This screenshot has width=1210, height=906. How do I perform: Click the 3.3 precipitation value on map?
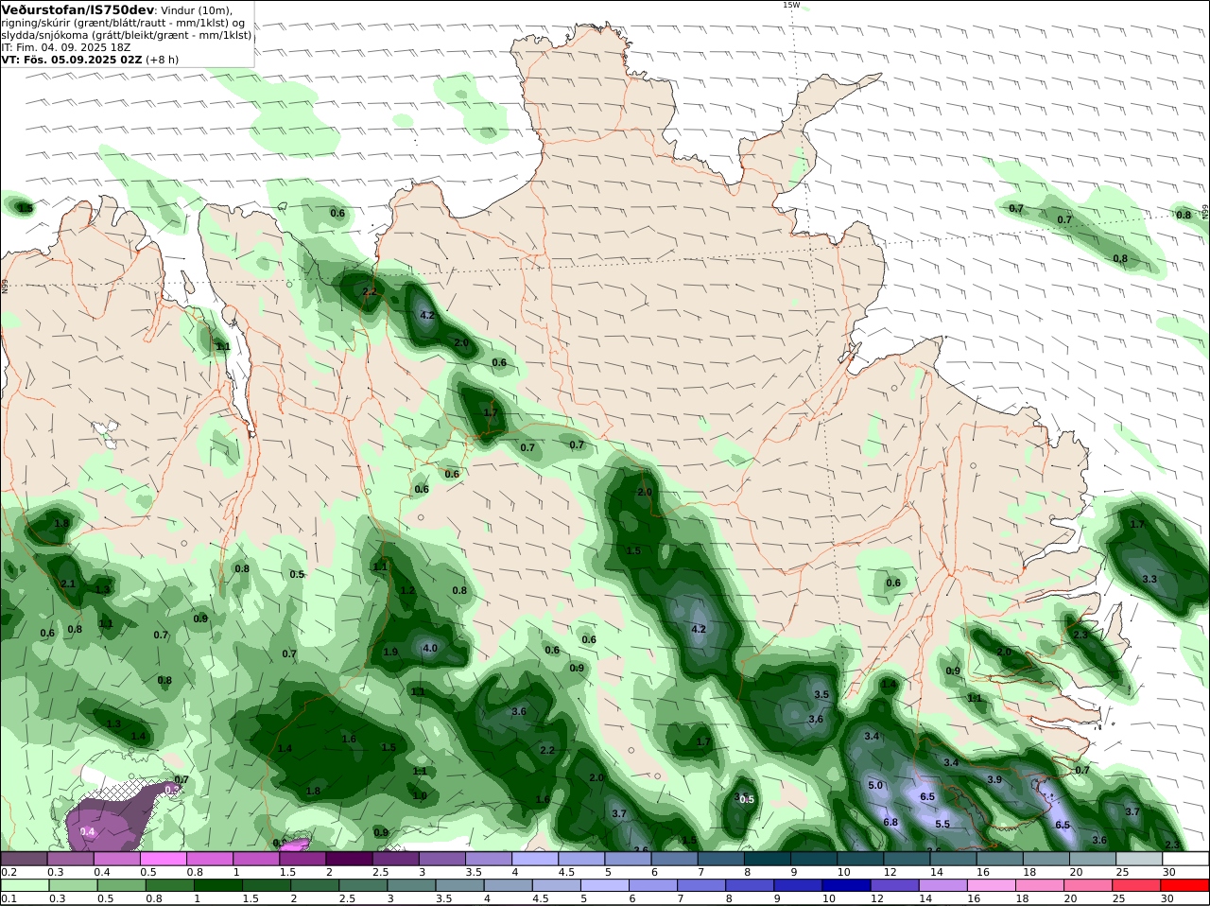pos(1149,579)
